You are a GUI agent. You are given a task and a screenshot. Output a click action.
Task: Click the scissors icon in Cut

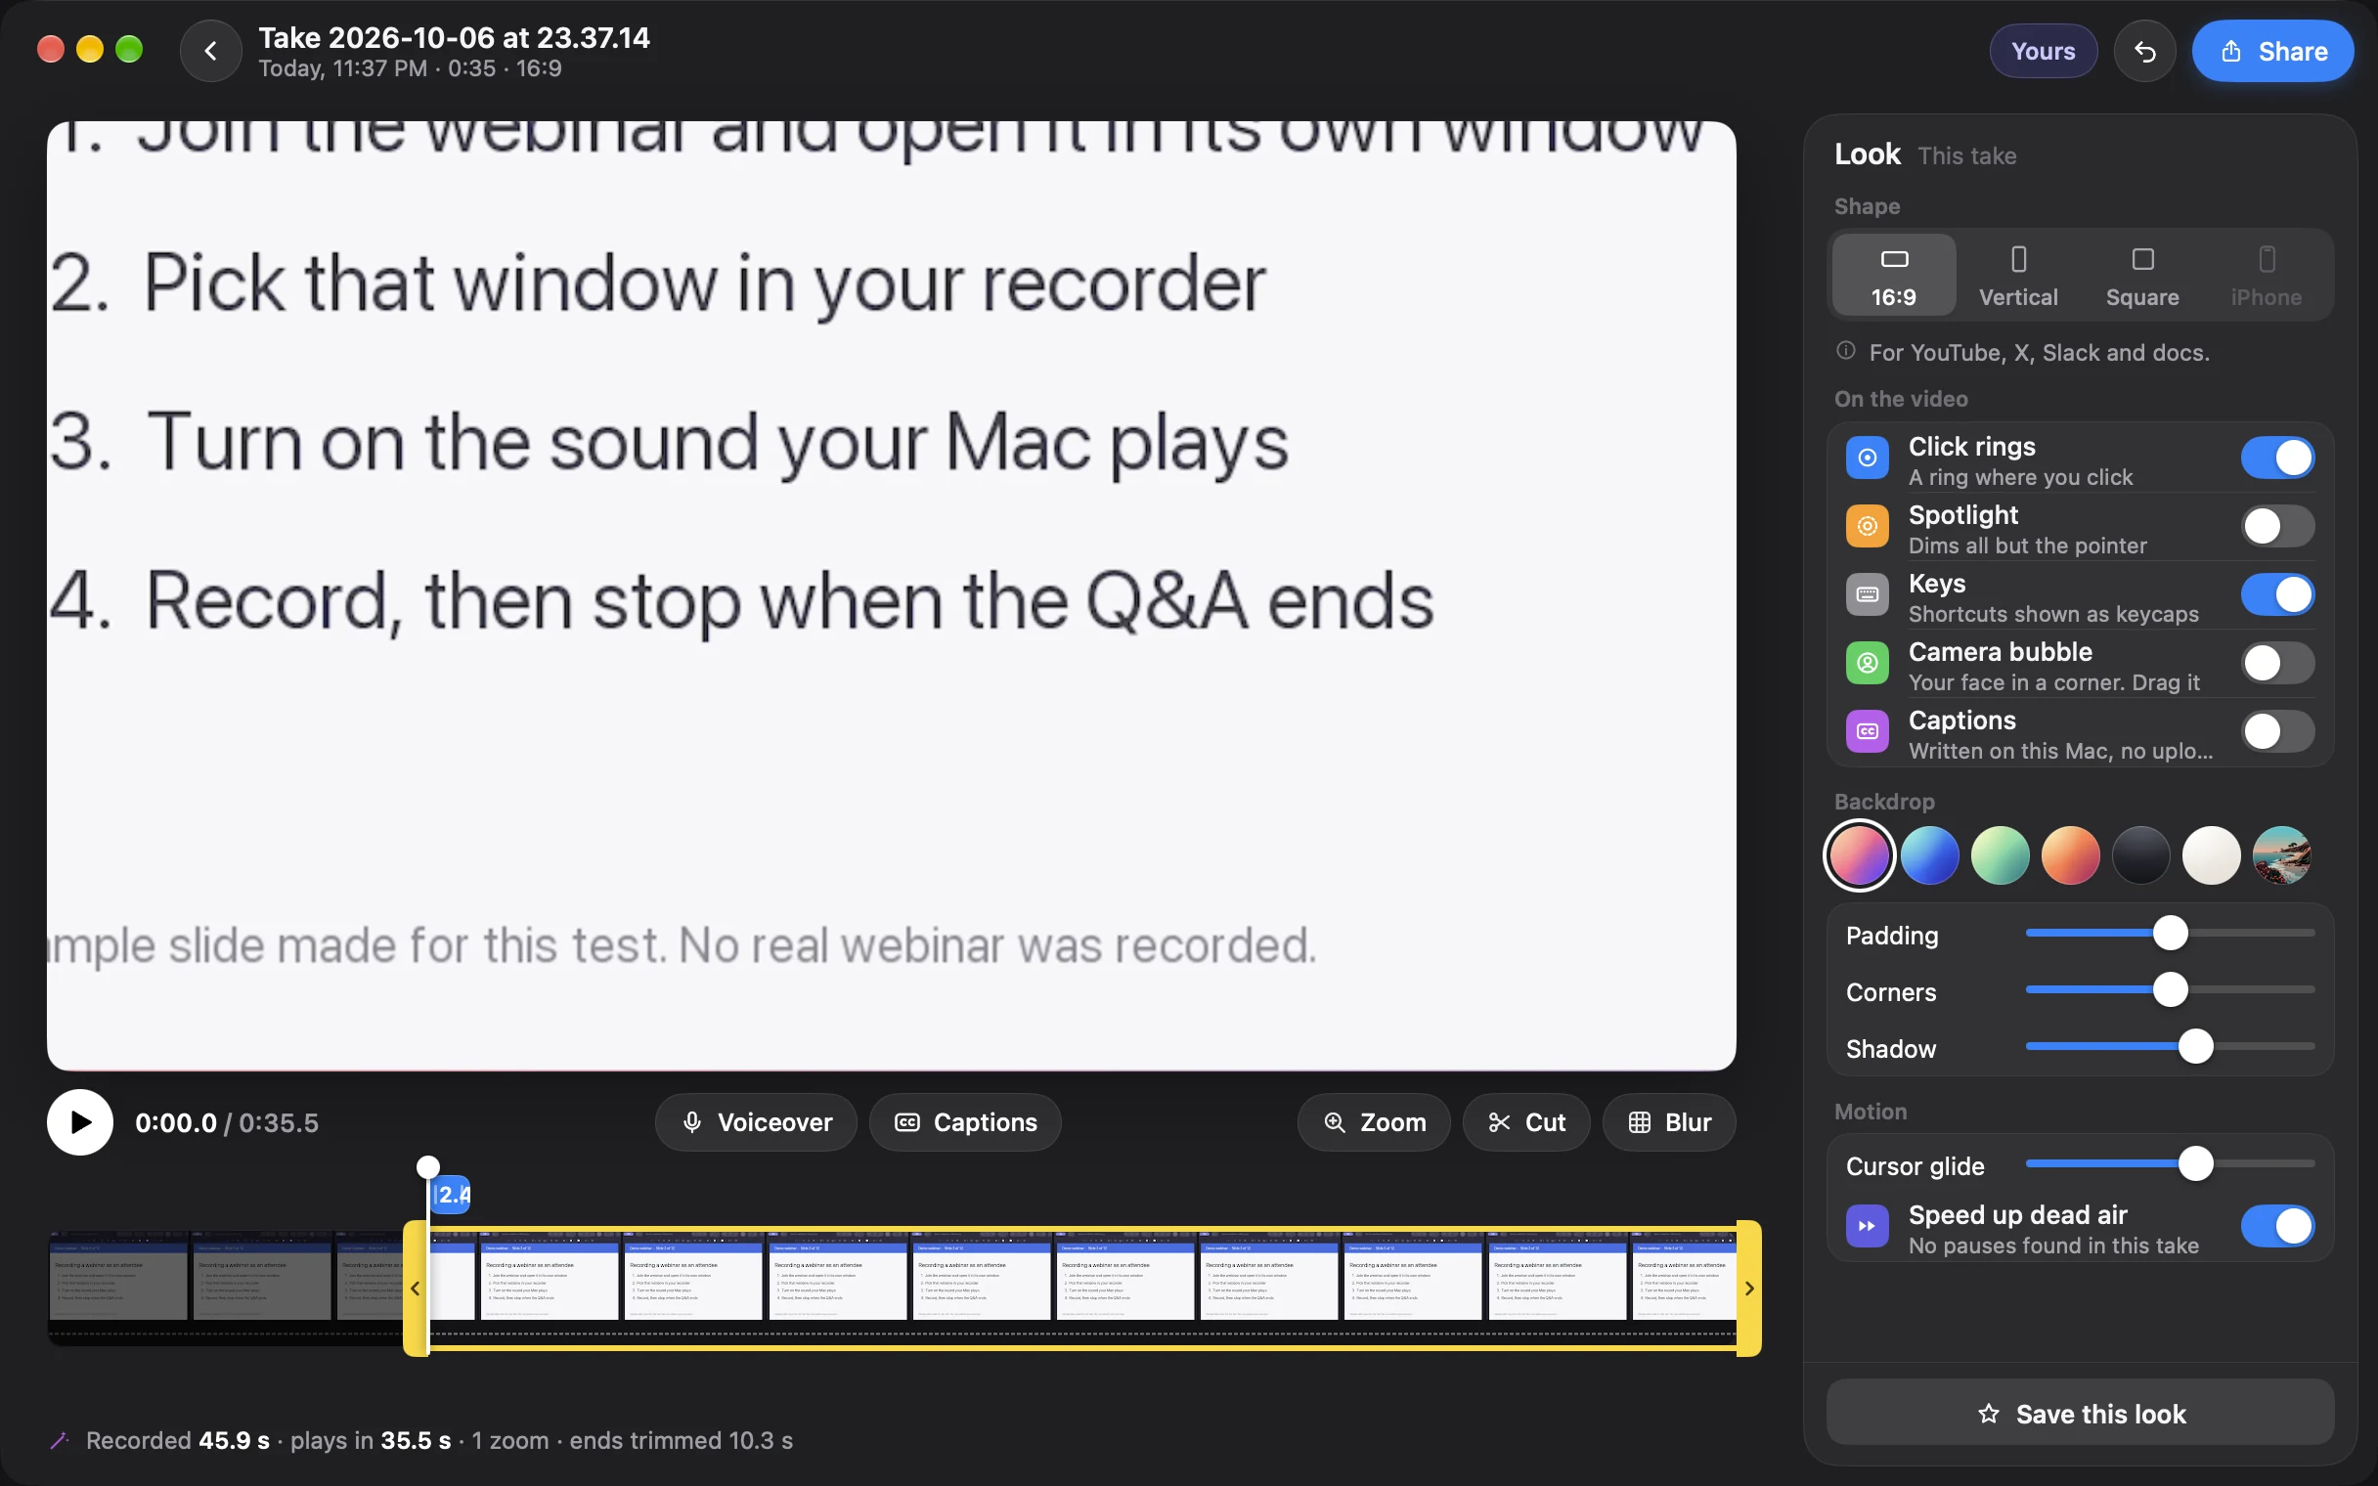click(x=1499, y=1122)
